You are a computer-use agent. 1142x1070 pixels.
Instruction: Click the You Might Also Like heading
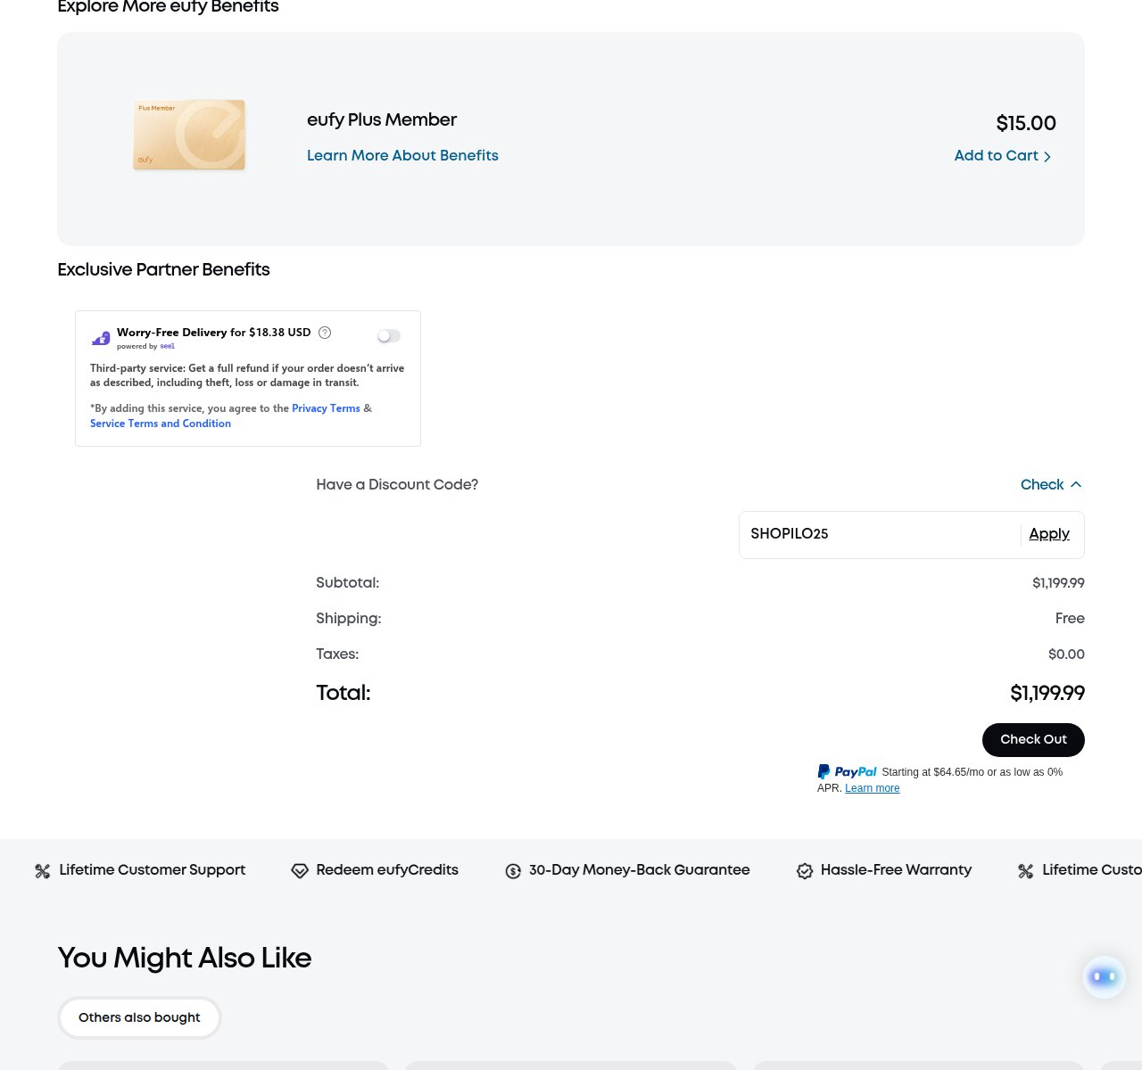pos(185,958)
